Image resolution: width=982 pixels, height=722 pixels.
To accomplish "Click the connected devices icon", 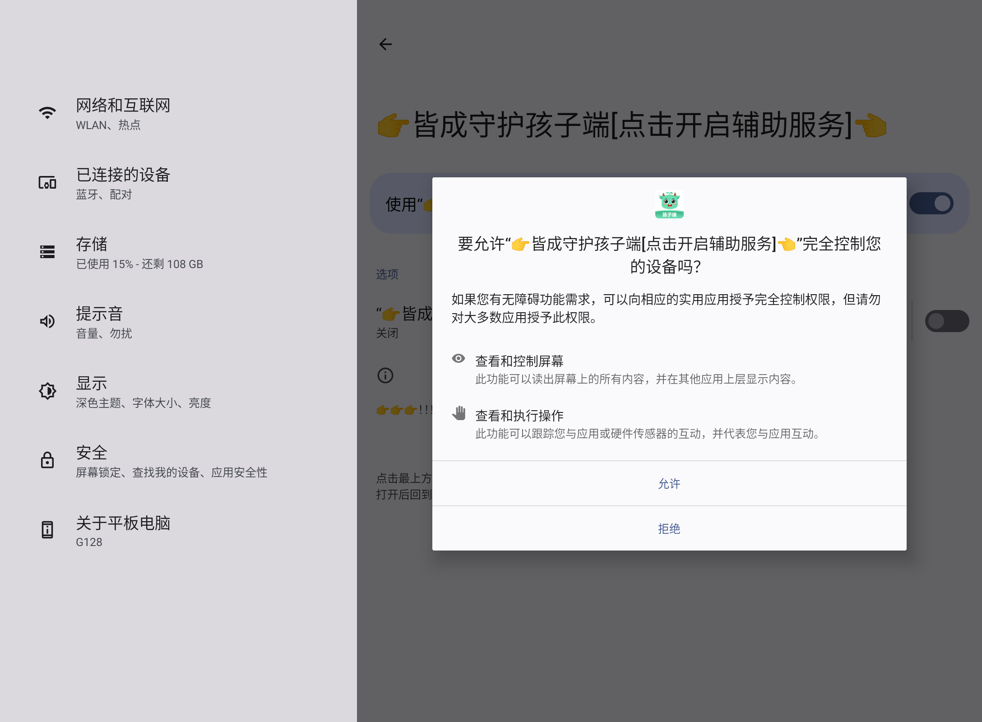I will 47,182.
